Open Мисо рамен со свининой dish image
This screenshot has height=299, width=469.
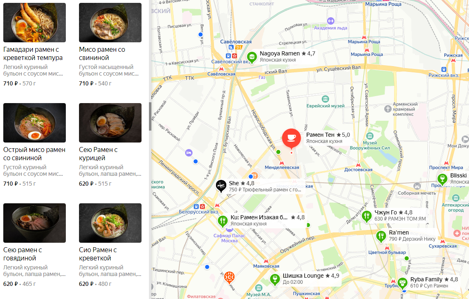coord(110,23)
